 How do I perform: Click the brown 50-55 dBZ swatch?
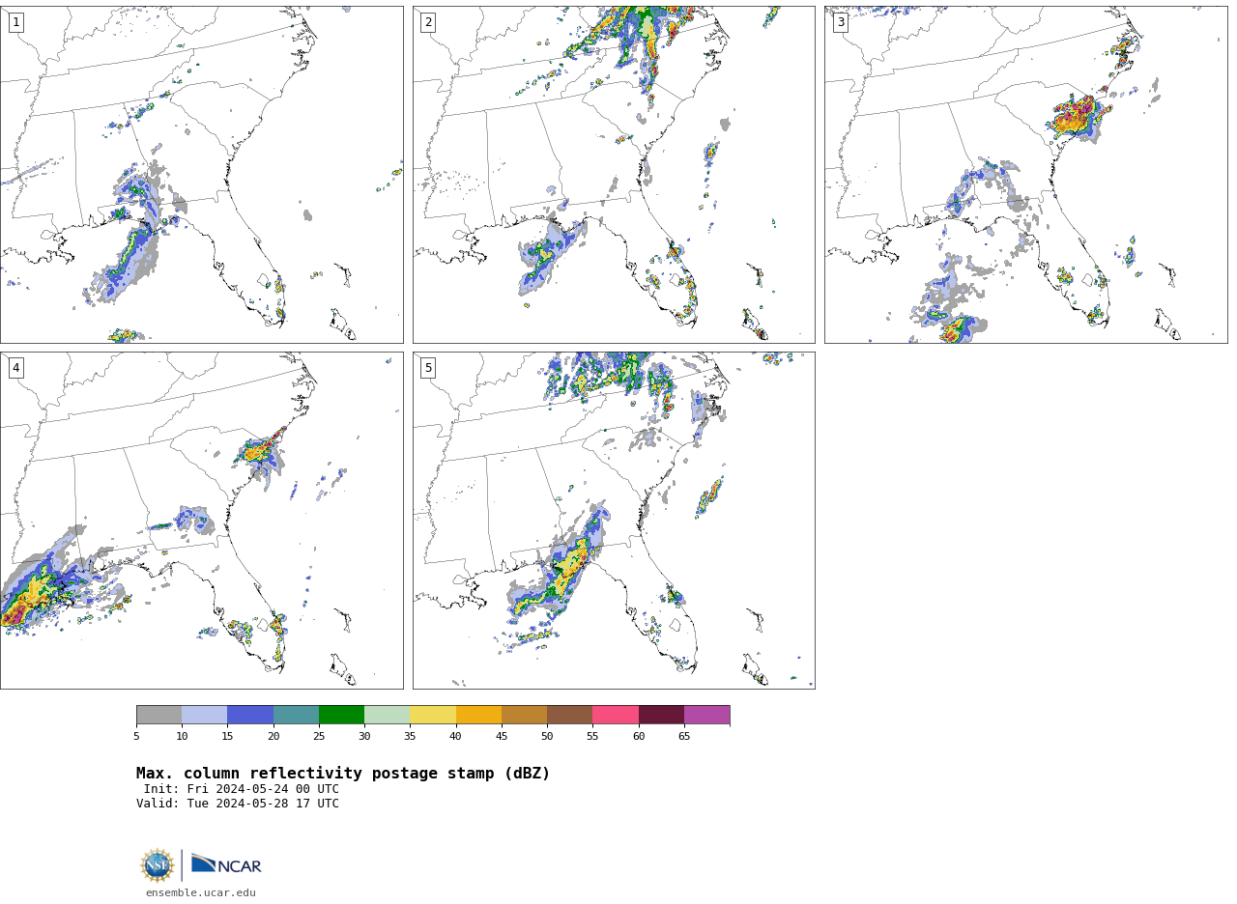[x=569, y=715]
